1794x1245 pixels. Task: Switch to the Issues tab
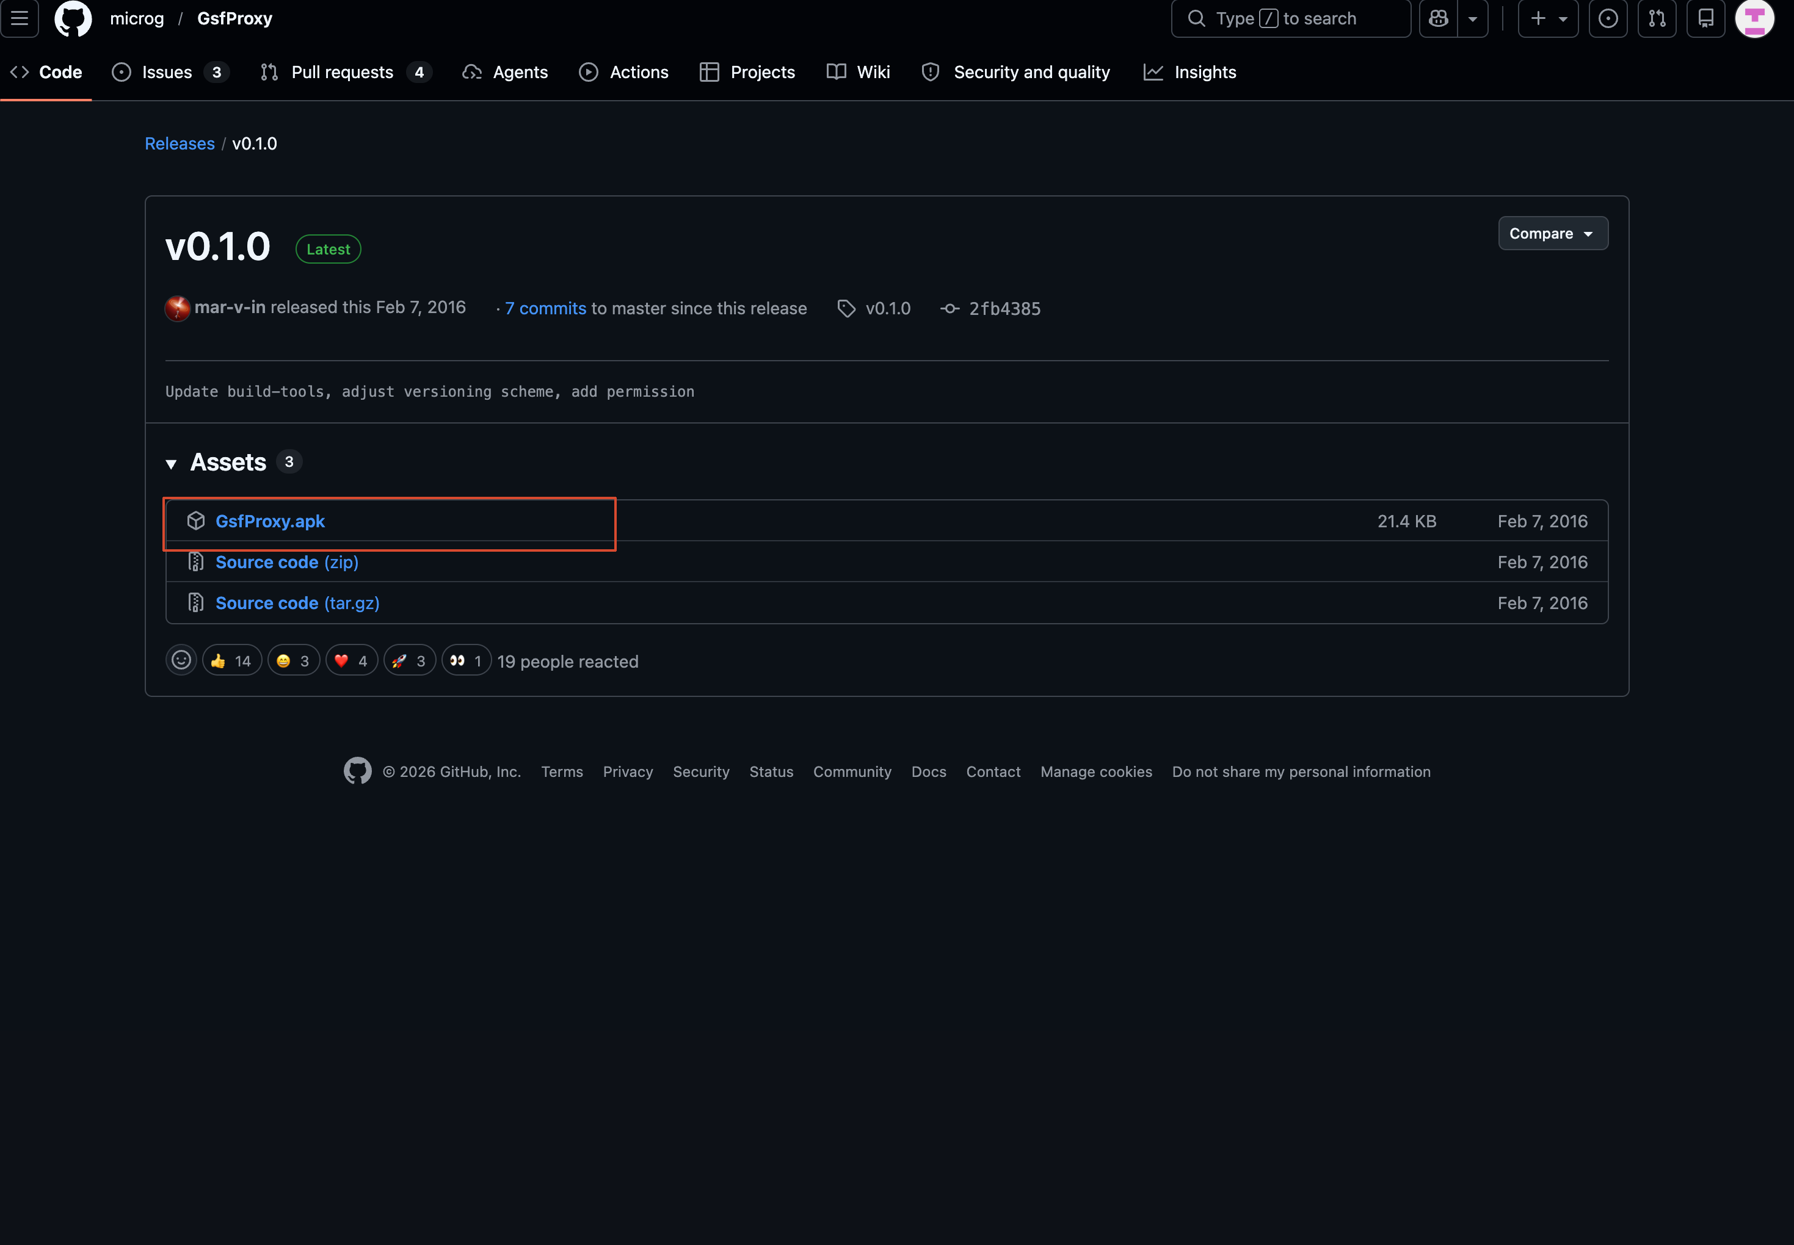(170, 73)
